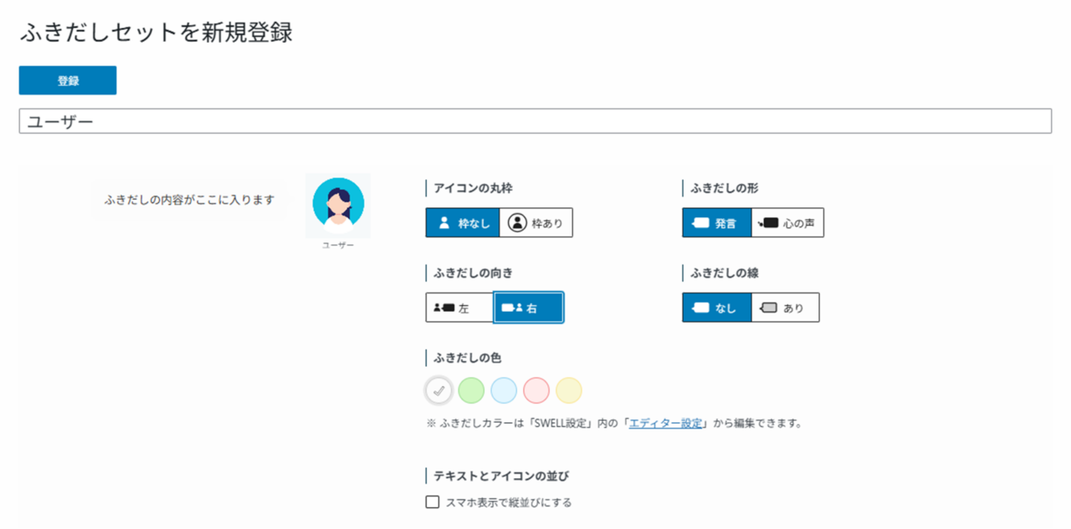The height and width of the screenshot is (529, 1071).
Task: Open the エディター設定 link
Action: pos(665,423)
